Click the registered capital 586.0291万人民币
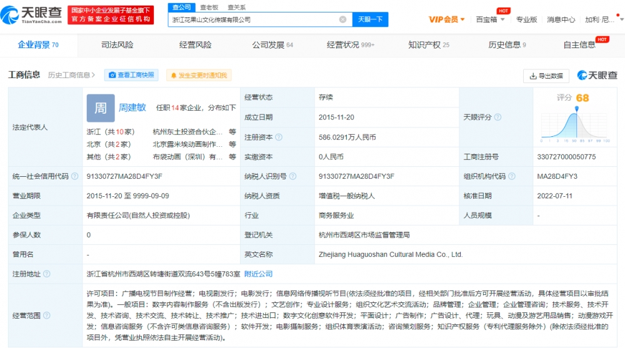Image resolution: width=625 pixels, height=348 pixels. 347,137
